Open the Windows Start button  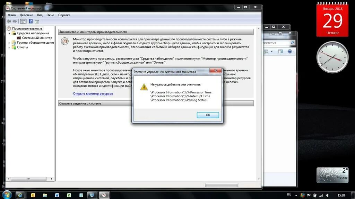tap(6, 195)
